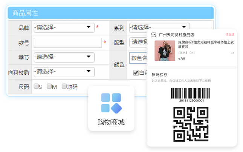The image size is (243, 152).
Task: Check the 均码 one-size checkbox
Action: 64,86
